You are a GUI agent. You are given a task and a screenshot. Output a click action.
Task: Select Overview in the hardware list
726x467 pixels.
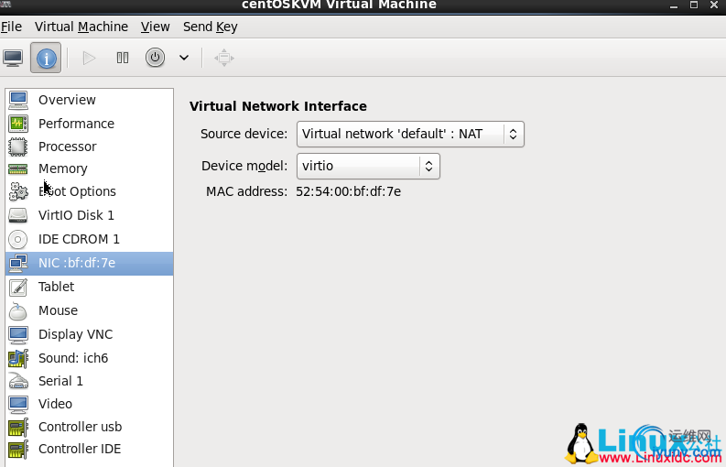pyautogui.click(x=67, y=100)
